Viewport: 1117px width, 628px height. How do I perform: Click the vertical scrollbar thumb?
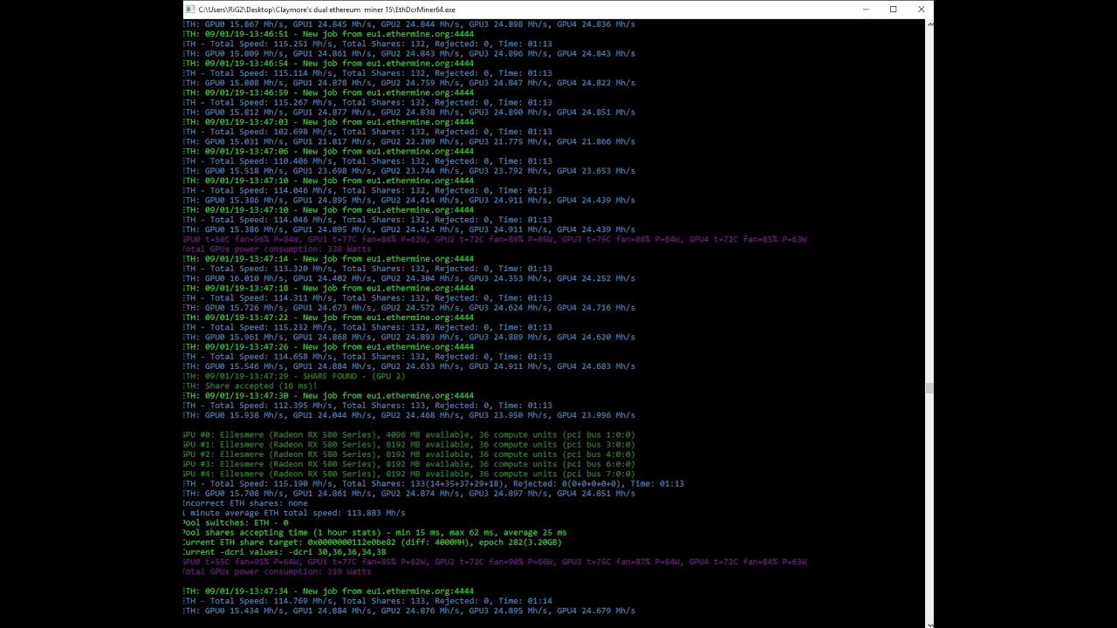[929, 388]
